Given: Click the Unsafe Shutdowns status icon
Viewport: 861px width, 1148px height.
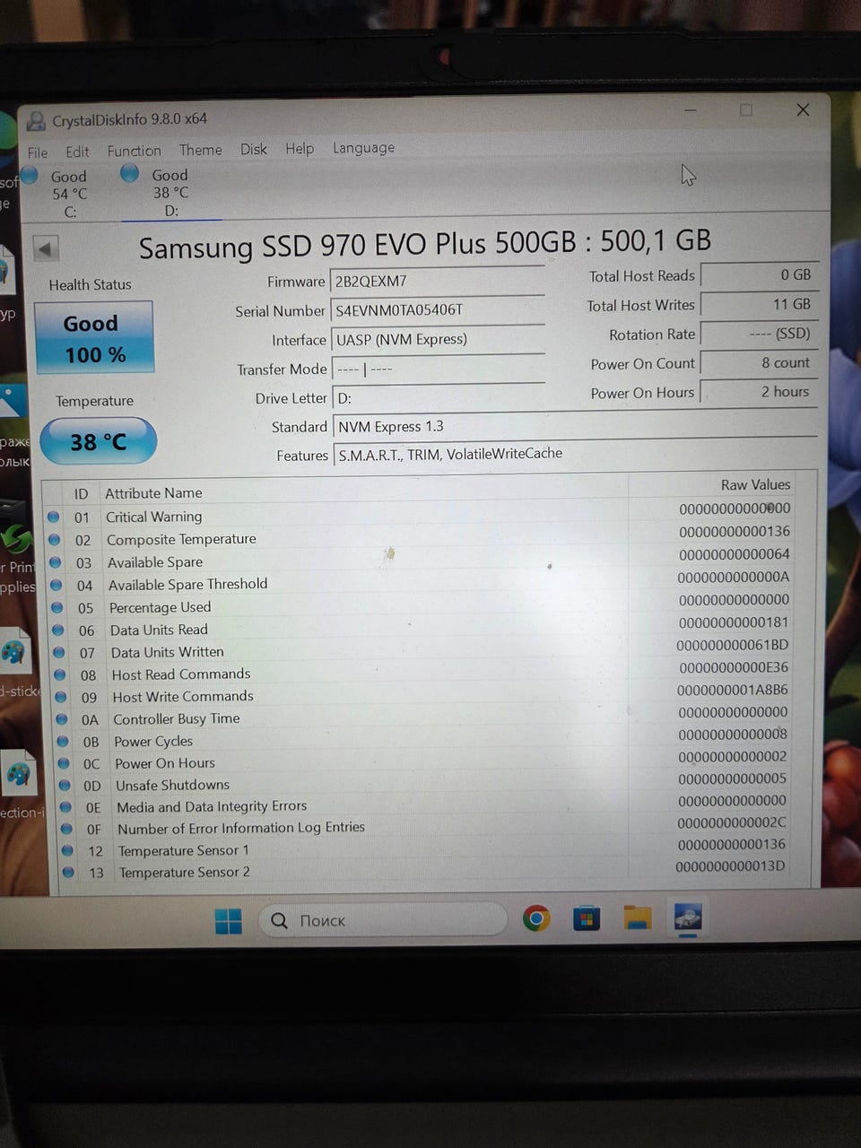Looking at the screenshot, I should coord(65,786).
